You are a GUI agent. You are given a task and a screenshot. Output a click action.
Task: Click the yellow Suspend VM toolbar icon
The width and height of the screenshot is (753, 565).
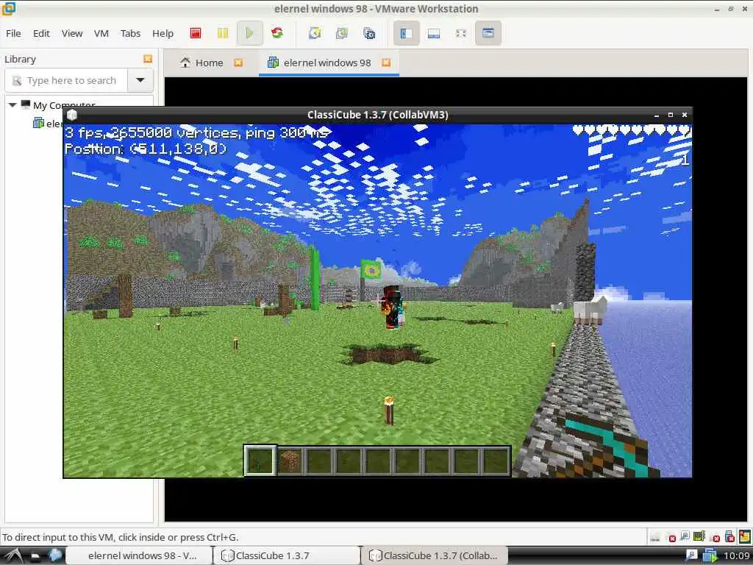point(222,33)
